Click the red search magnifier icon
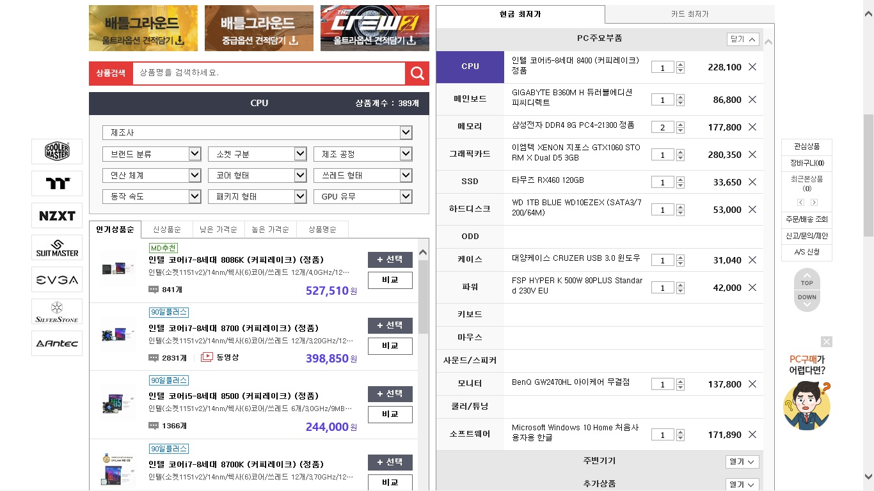This screenshot has height=491, width=874. coord(417,74)
